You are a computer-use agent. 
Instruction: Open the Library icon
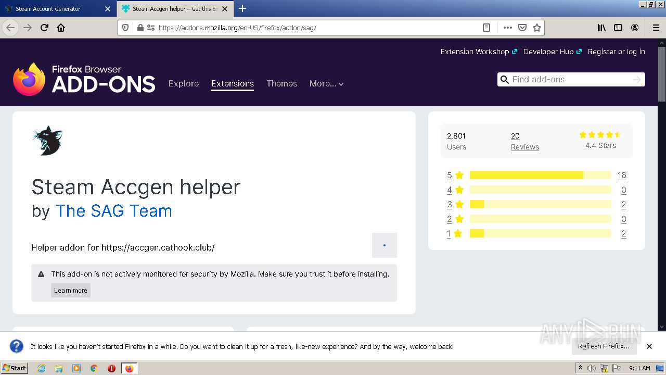point(601,28)
